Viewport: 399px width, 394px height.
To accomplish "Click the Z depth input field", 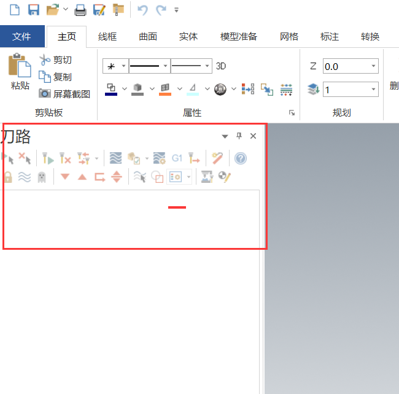I will pyautogui.click(x=346, y=66).
